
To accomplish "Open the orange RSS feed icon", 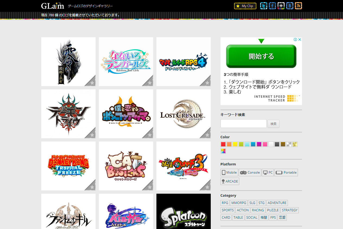I will [x=298, y=6].
